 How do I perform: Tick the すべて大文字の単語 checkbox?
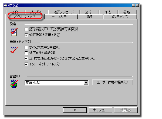click(x=26, y=47)
